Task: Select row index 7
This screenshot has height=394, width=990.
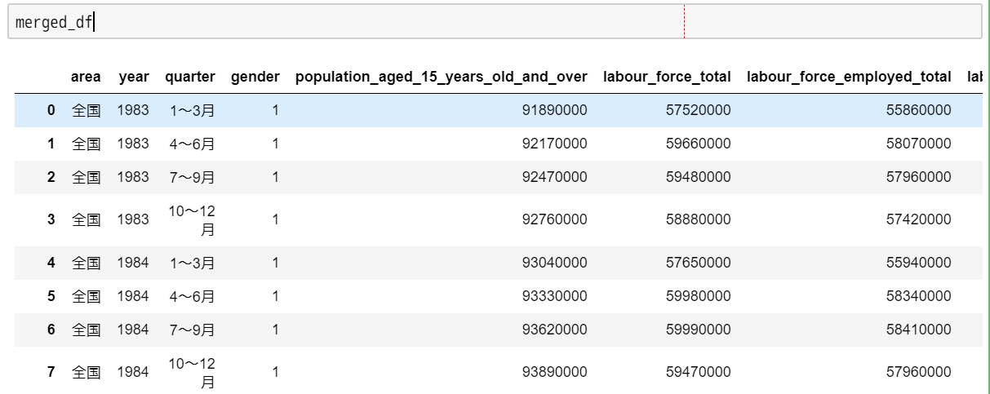Action: point(51,372)
